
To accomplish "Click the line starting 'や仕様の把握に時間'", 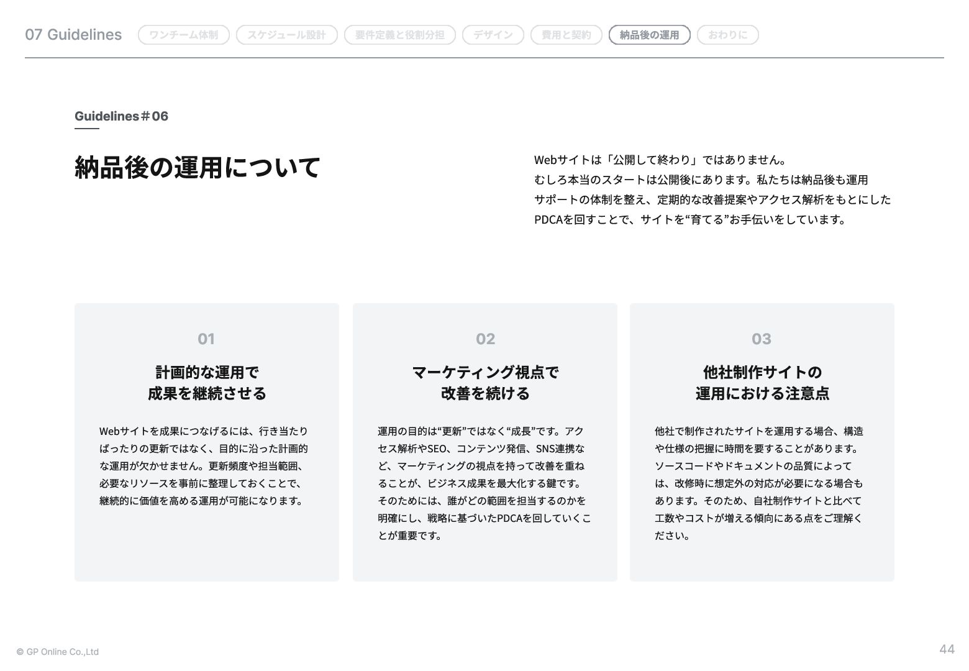I will click(x=757, y=449).
